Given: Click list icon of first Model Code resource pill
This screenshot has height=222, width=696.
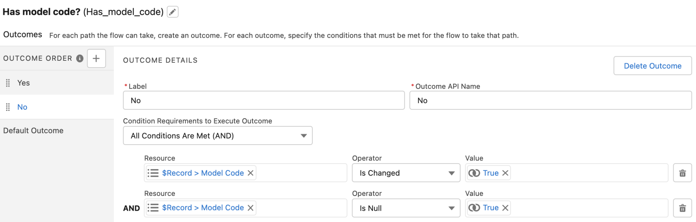Looking at the screenshot, I should click(x=153, y=173).
